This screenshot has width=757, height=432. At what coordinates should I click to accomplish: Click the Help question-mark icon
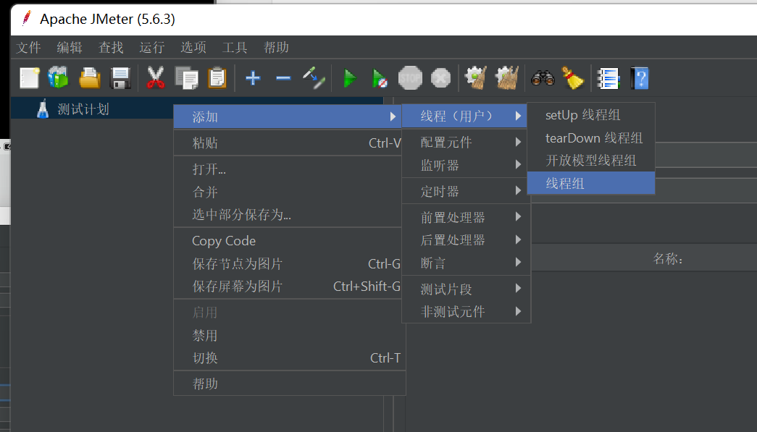coord(640,77)
